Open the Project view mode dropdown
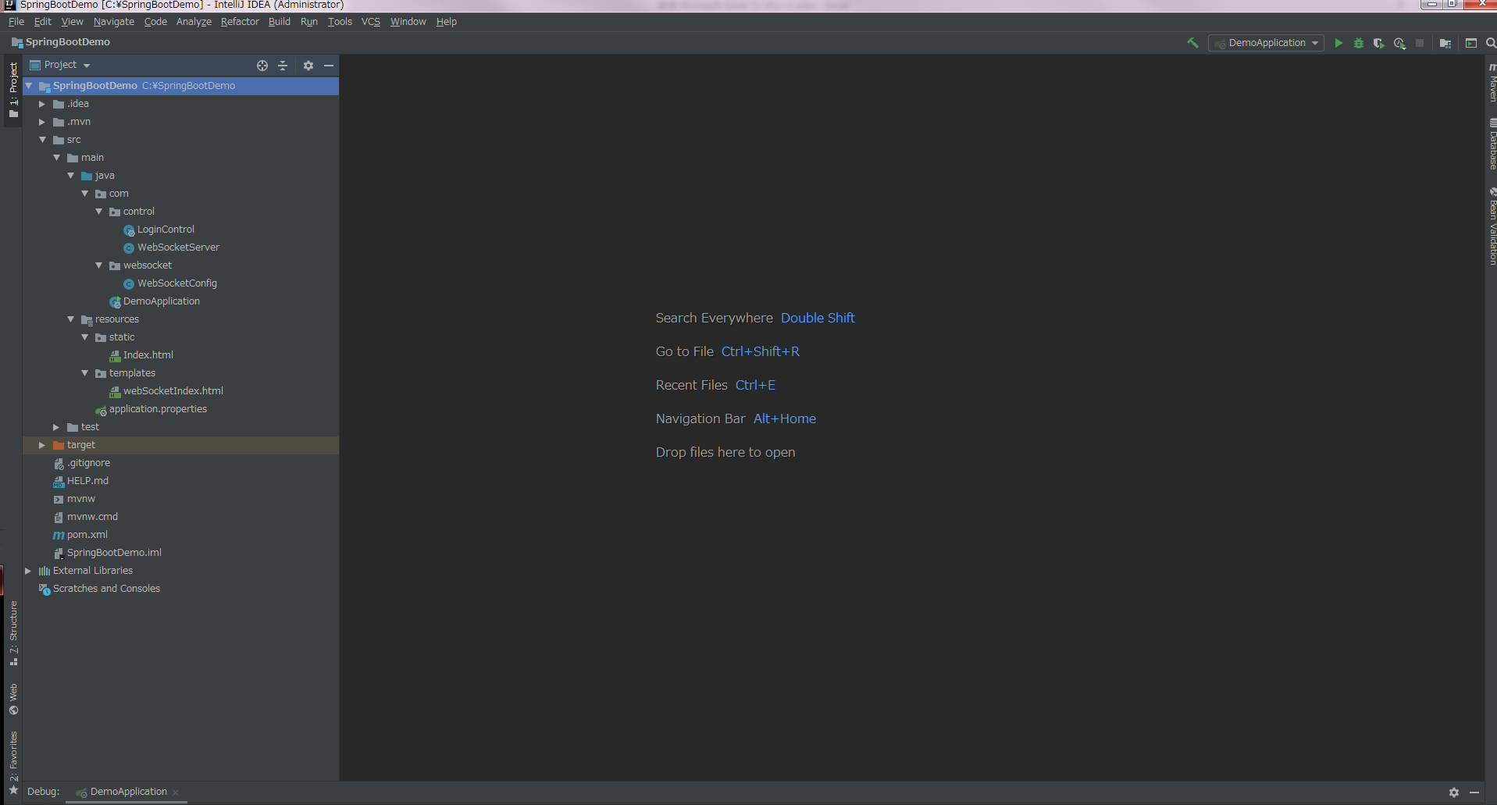1497x805 pixels. point(60,65)
